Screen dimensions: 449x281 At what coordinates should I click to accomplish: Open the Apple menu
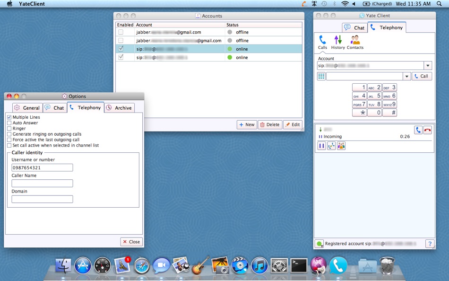point(9,4)
